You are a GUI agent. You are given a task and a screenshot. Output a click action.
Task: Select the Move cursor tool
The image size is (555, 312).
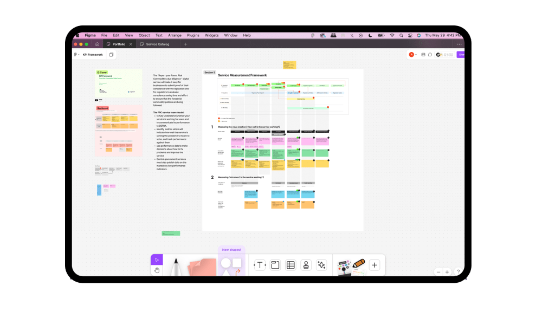coord(157,260)
